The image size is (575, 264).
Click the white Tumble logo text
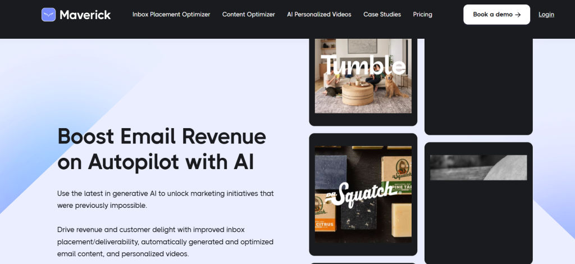pos(363,65)
